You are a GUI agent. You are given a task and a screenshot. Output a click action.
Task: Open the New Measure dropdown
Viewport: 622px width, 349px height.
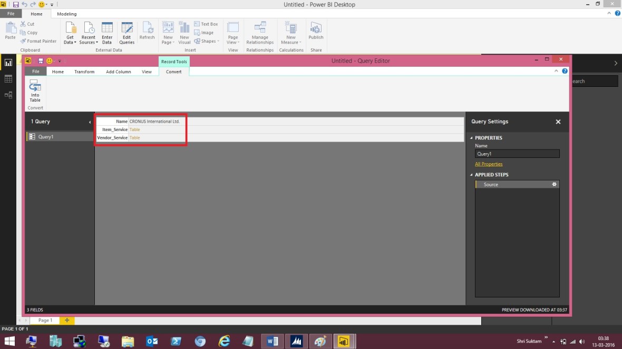point(290,33)
